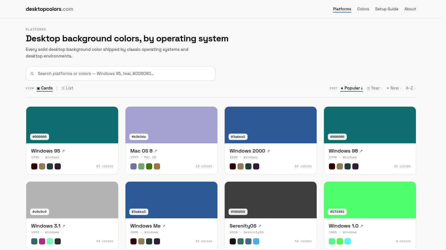Pick the cyan swatch under Windows 1.0
Image resolution: width=446 pixels, height=250 pixels.
pos(348,241)
